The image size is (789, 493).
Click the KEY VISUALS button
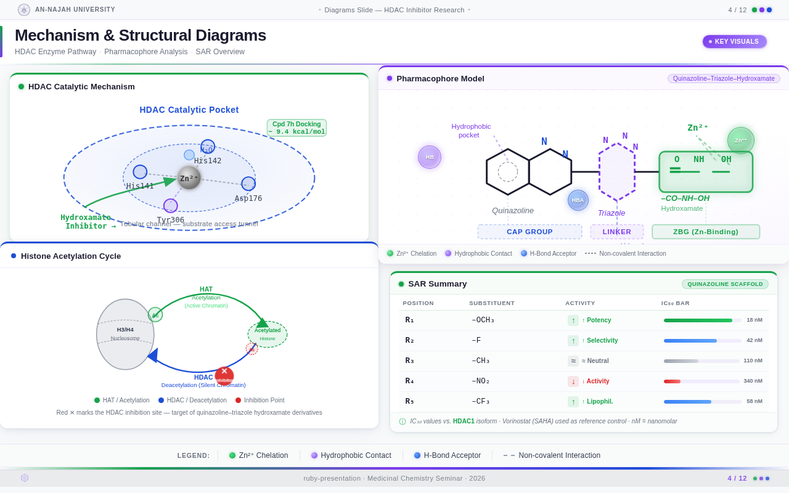[734, 41]
